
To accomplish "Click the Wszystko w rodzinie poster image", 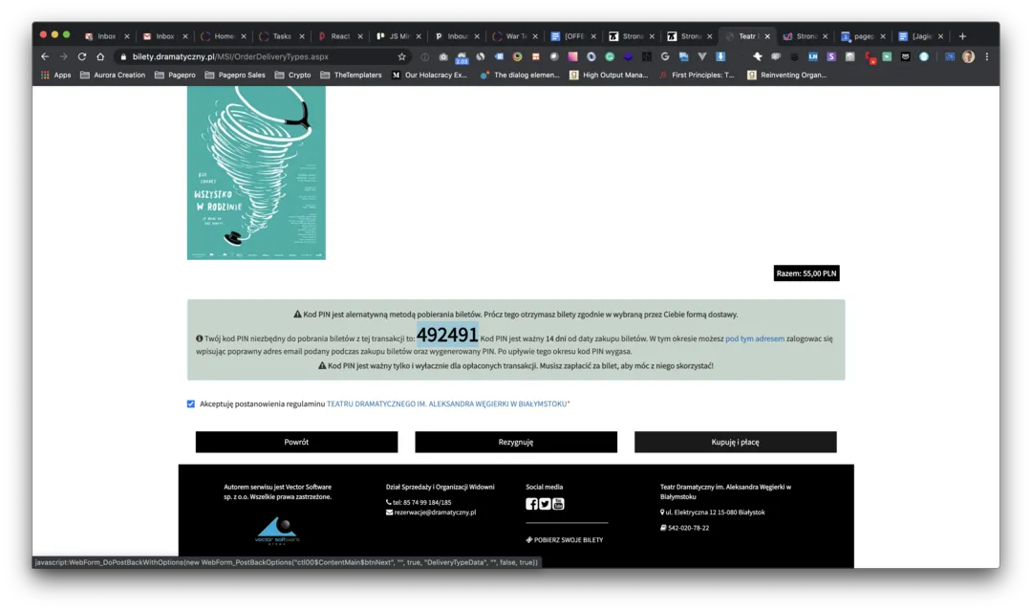I will pos(256,172).
